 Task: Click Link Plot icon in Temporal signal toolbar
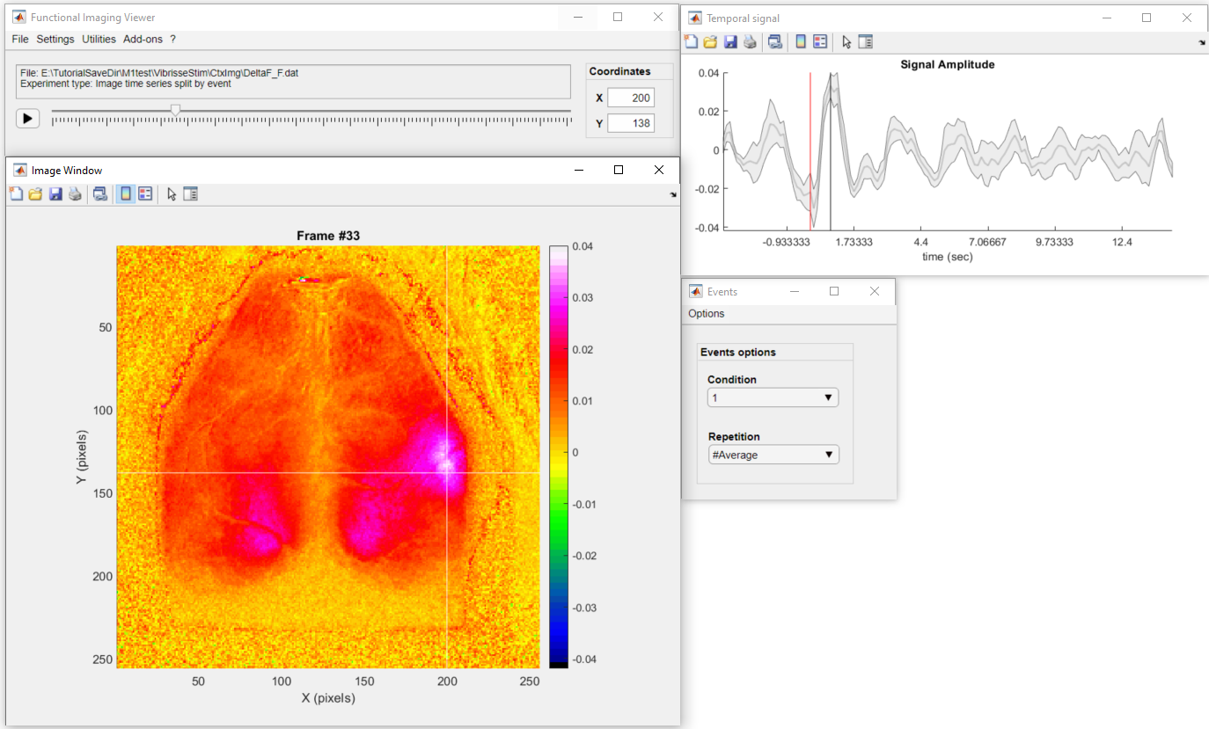[775, 41]
